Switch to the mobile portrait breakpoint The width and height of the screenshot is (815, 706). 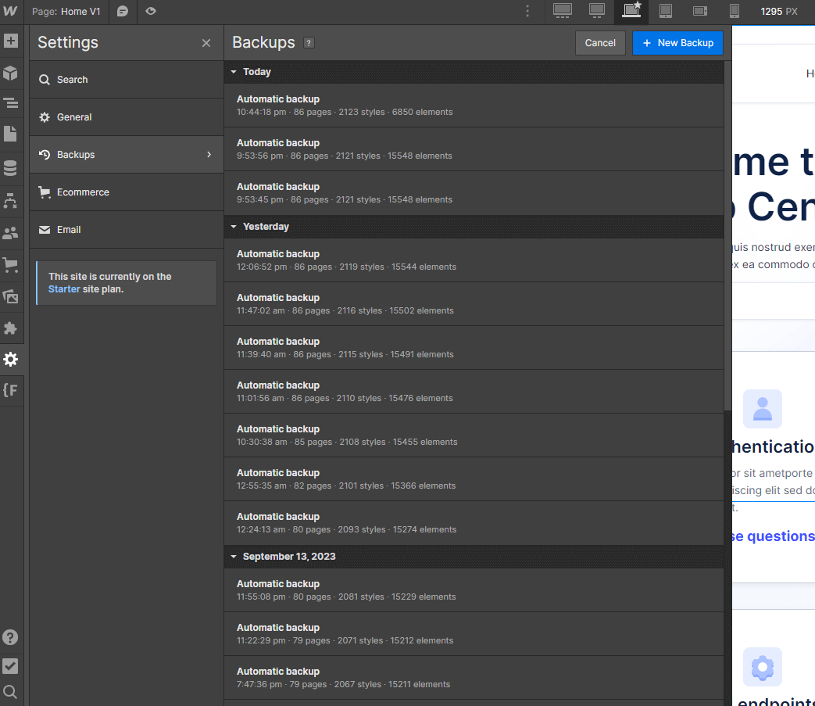point(734,12)
